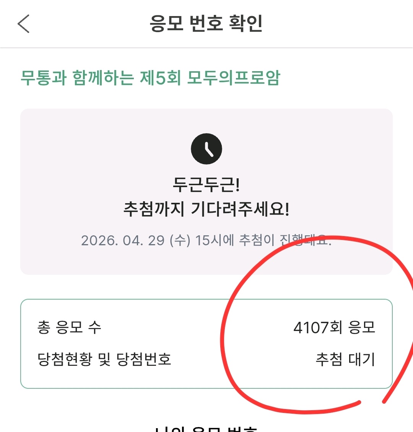Image resolution: width=413 pixels, height=432 pixels.
Task: Select the 당첨현황 및 당첨번호 label
Action: click(104, 359)
